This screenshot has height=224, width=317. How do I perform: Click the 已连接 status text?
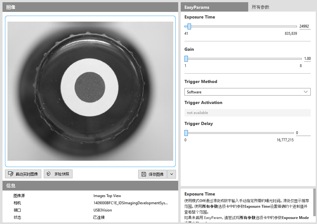[x=99, y=217]
